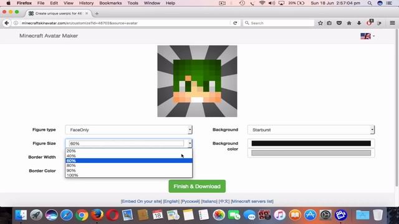The height and width of the screenshot is (224, 399).
Task: Open System Preferences from the dock
Action: pos(325,215)
